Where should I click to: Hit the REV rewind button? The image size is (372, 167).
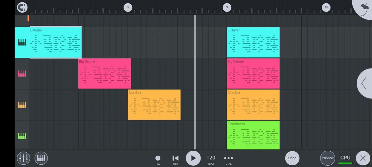point(175,158)
